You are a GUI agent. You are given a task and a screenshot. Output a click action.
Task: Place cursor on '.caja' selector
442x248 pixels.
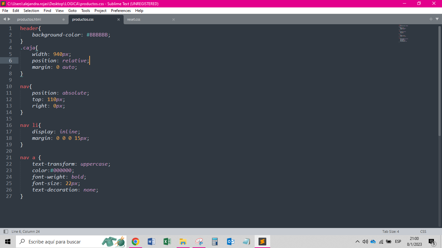(x=28, y=48)
